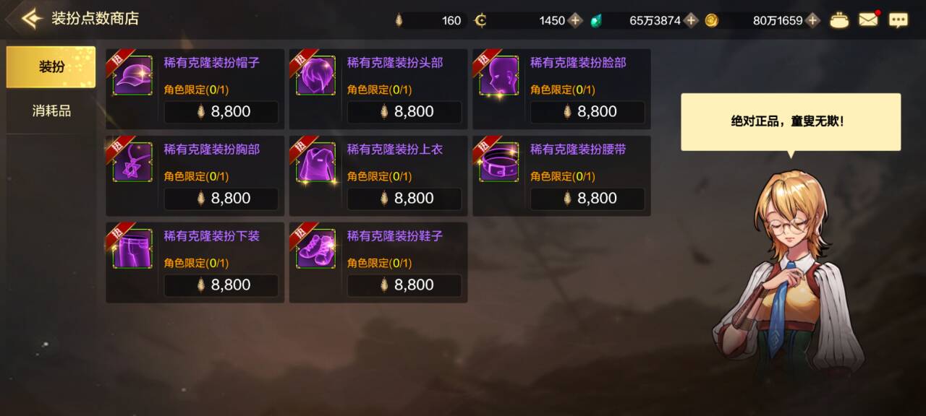
Task: Select the purple shoes costume icon
Action: [x=316, y=249]
